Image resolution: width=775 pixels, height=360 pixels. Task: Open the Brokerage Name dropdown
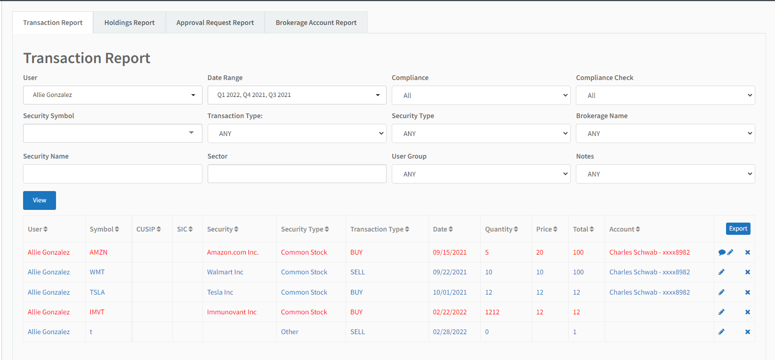pyautogui.click(x=665, y=134)
